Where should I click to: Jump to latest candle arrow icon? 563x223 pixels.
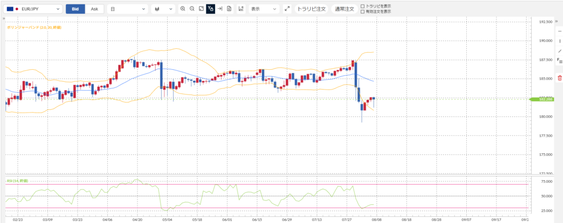[220, 9]
